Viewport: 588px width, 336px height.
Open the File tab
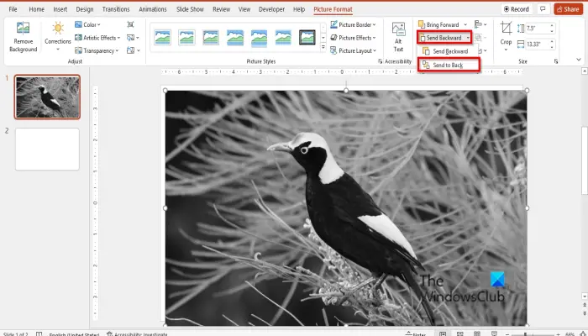point(13,9)
